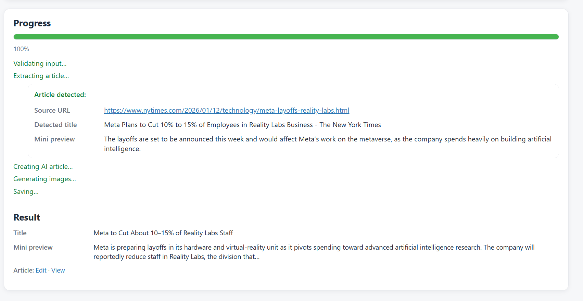The height and width of the screenshot is (301, 583).
Task: Select the Mini preview label in the card
Action: pyautogui.click(x=54, y=139)
